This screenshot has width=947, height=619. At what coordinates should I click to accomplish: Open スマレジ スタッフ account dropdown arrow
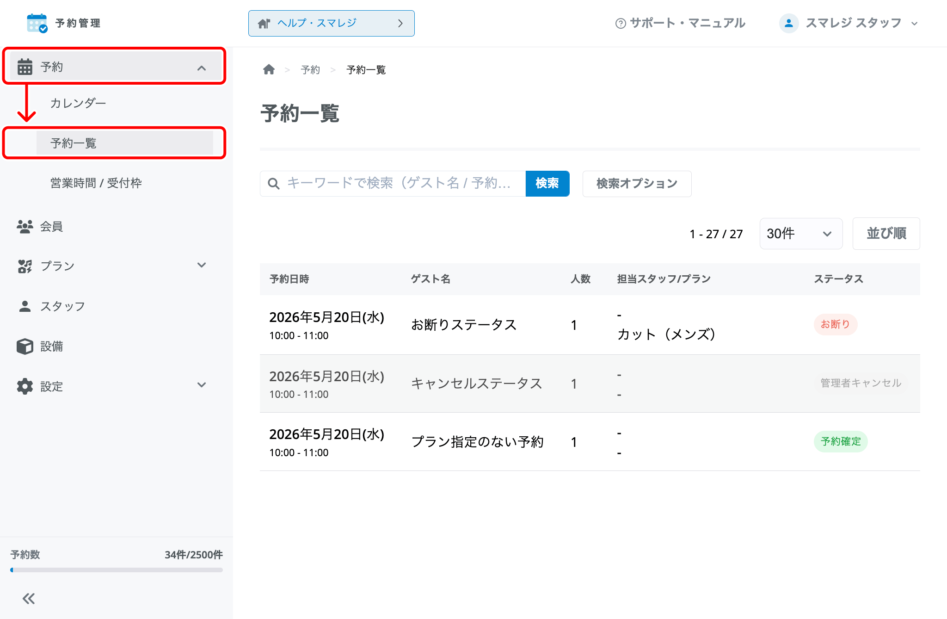(914, 24)
